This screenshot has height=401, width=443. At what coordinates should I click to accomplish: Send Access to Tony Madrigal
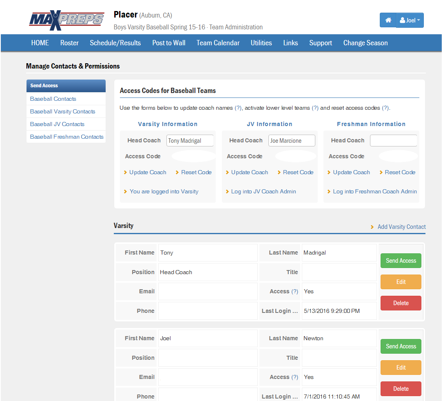(x=401, y=261)
